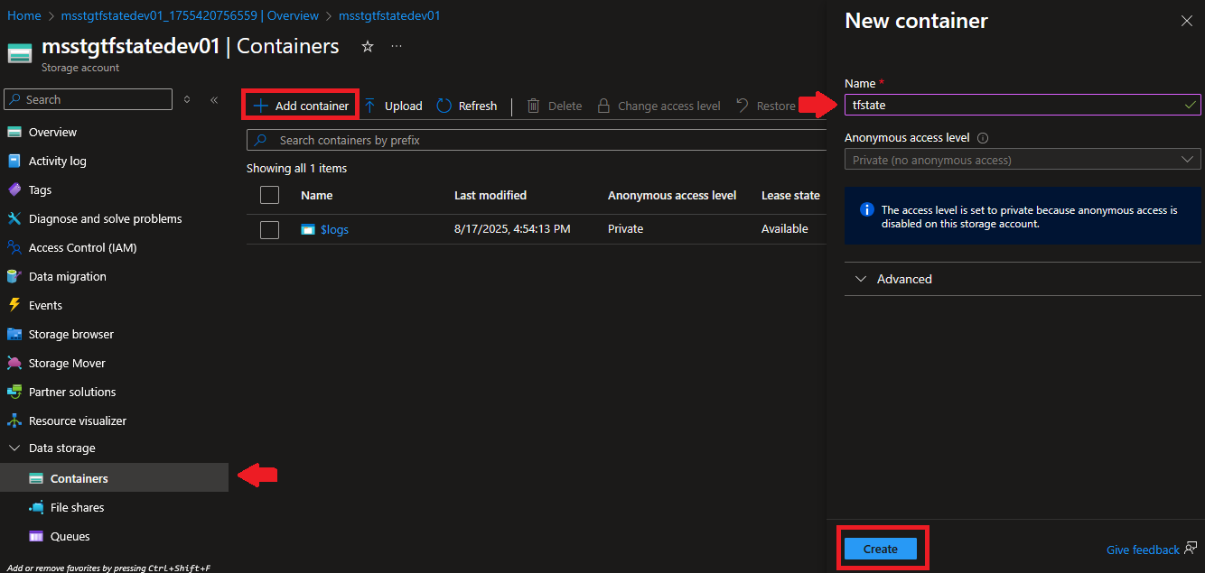Click the Storage browser icon
This screenshot has width=1205, height=573.
(x=14, y=334)
